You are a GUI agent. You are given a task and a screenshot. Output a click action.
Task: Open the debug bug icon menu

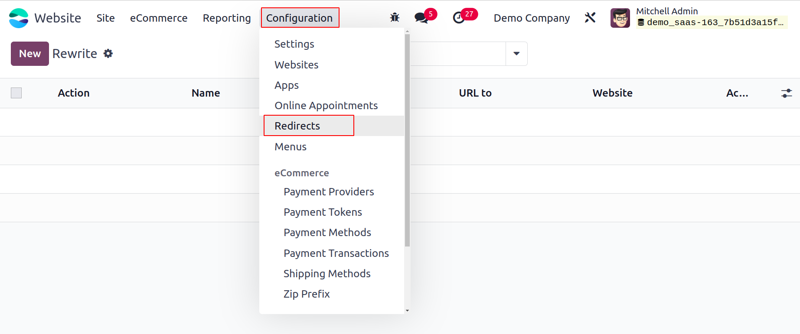[x=395, y=18]
